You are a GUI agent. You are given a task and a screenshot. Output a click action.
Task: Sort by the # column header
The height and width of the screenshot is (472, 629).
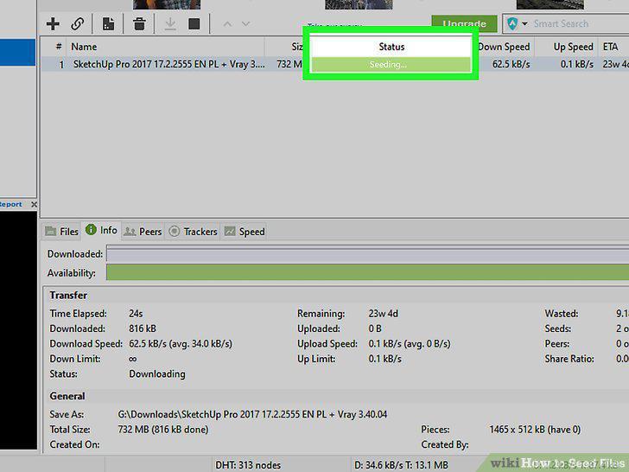click(59, 47)
